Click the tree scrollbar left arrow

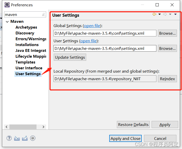click(7, 127)
